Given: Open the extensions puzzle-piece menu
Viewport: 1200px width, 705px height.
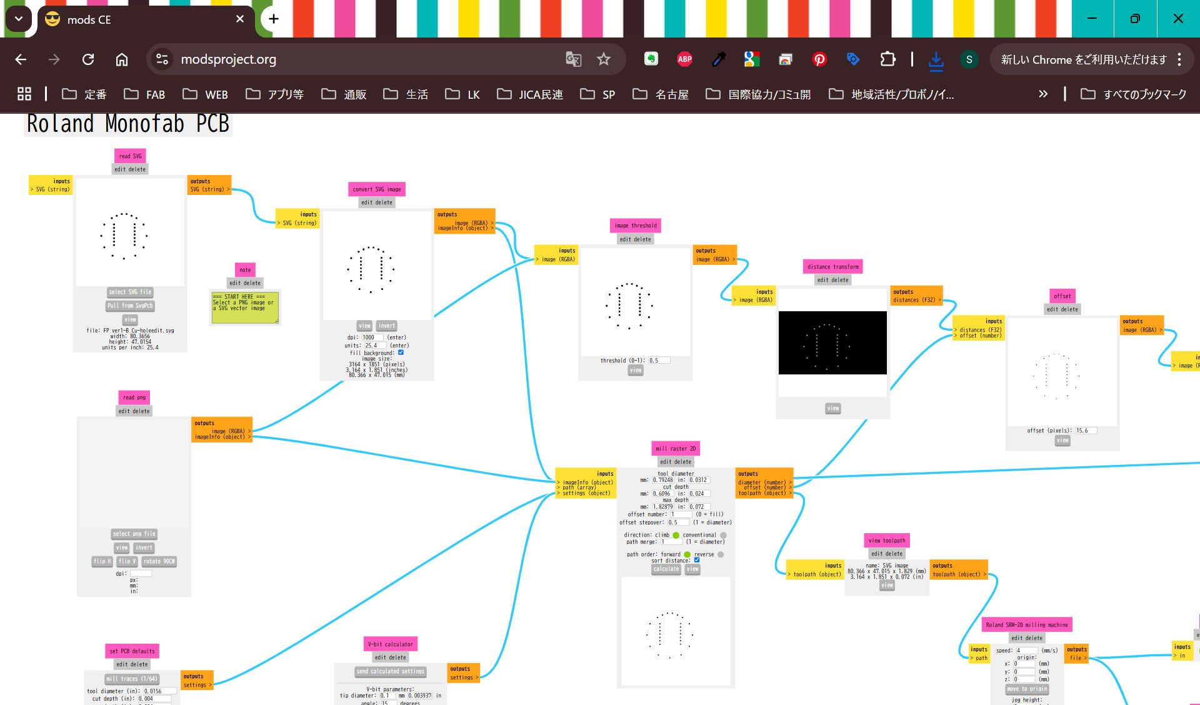Looking at the screenshot, I should (x=887, y=59).
